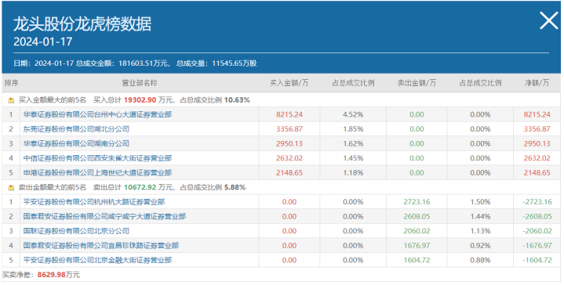The height and width of the screenshot is (285, 564).
Task: Select buy amount 2148.65 in the 买入金额 column
Action: pos(289,173)
